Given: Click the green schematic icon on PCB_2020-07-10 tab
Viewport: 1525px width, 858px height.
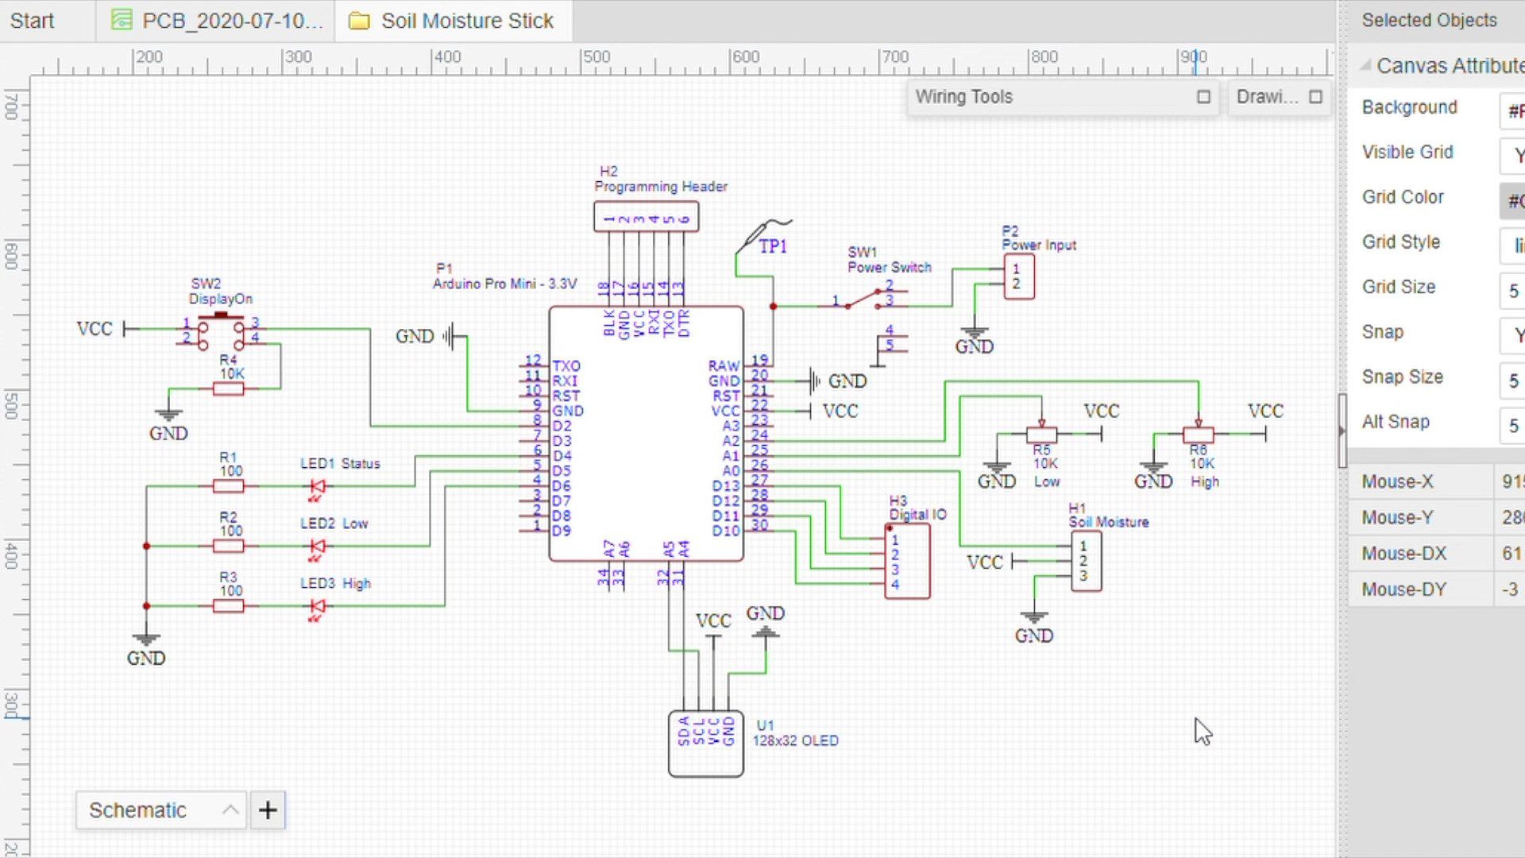Looking at the screenshot, I should tap(121, 20).
